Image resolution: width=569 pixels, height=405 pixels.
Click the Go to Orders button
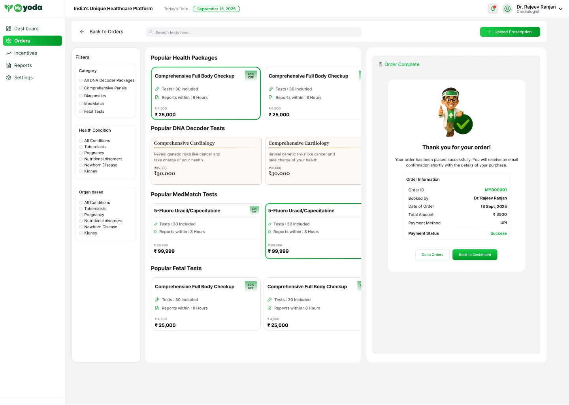[x=432, y=255]
